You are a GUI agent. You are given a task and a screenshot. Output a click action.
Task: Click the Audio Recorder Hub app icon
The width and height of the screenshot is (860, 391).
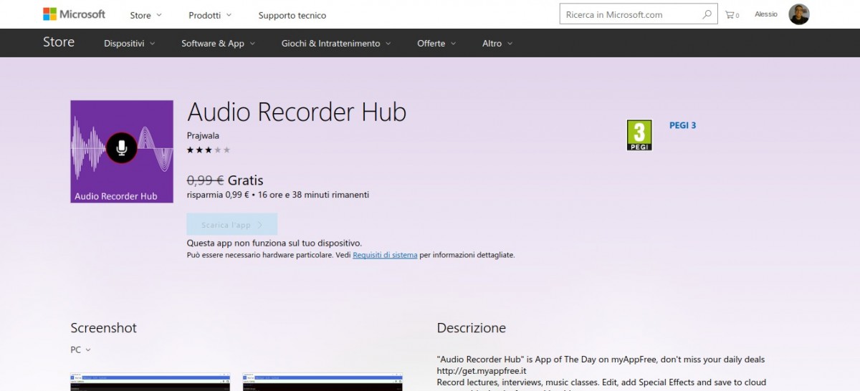coord(122,151)
